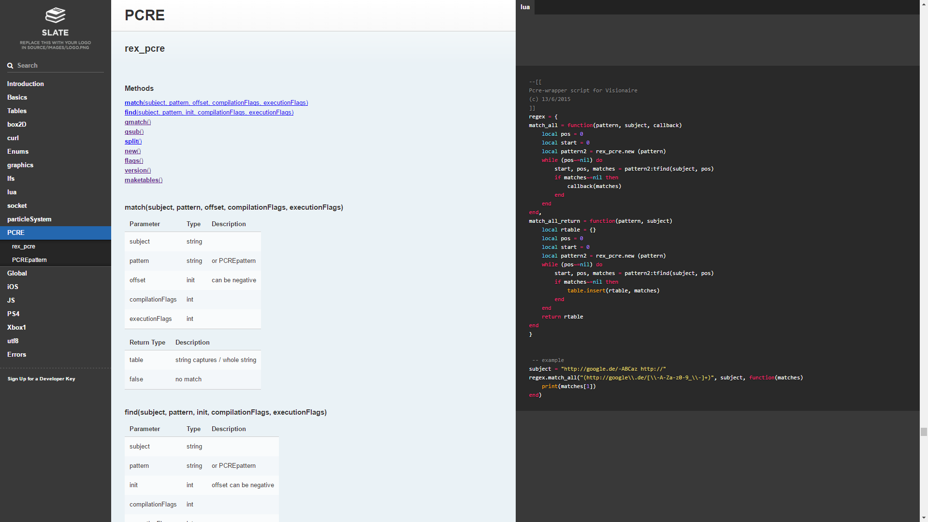This screenshot has height=522, width=928.
Task: Open the gmatch() method link
Action: coord(138,122)
